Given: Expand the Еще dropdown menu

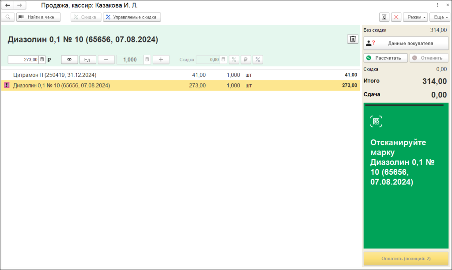Looking at the screenshot, I should click(439, 17).
